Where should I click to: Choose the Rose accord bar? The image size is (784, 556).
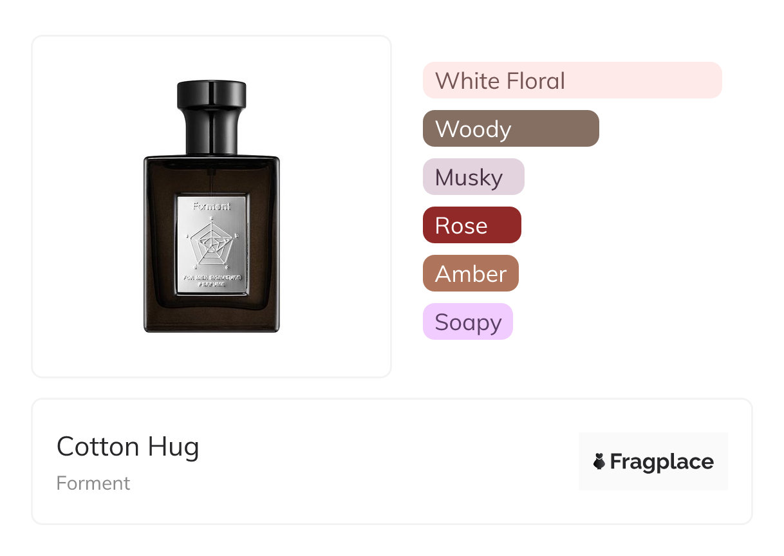[x=472, y=225]
